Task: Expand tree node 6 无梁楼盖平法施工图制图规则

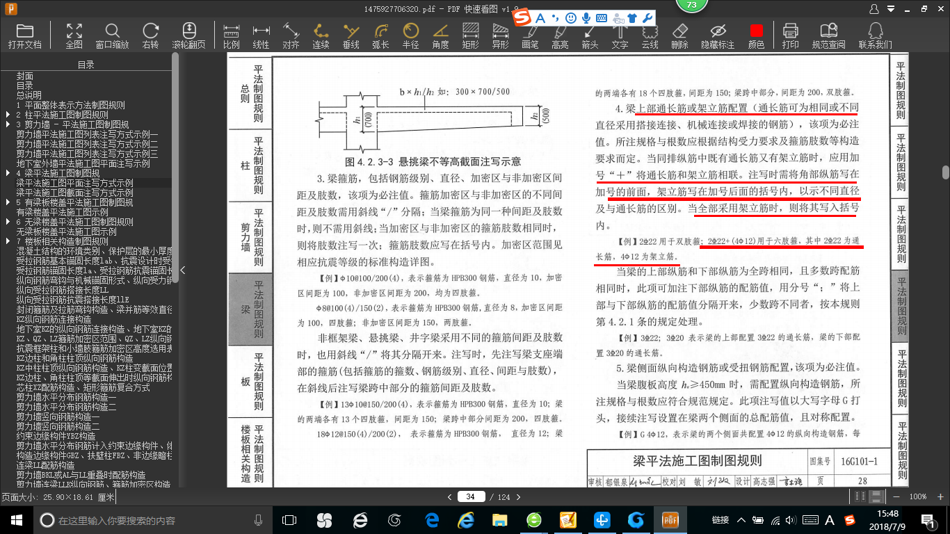Action: tap(8, 222)
